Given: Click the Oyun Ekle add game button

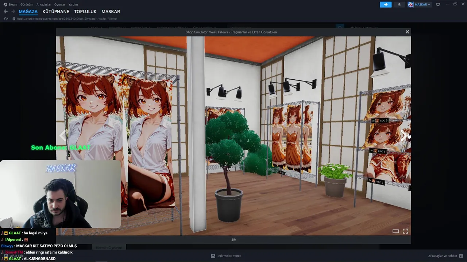Looking at the screenshot, I should click(13, 256).
